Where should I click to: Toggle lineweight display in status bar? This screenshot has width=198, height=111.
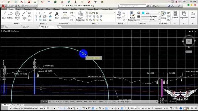(x=89, y=108)
